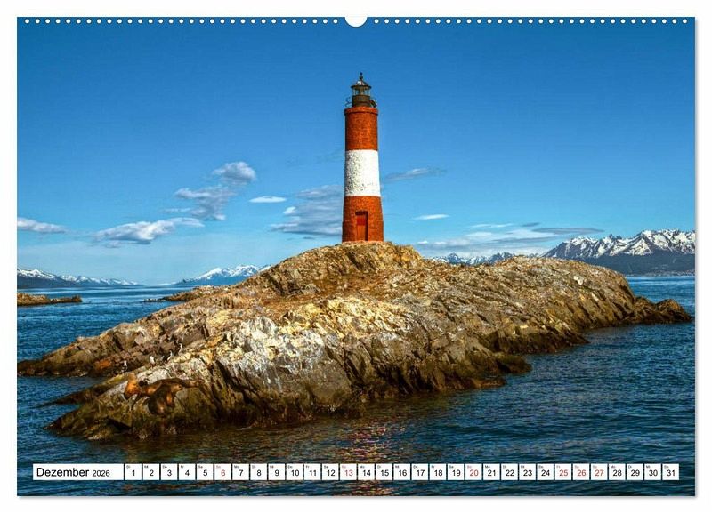Select red Sunday day 6
The height and width of the screenshot is (513, 712).
coord(222,472)
